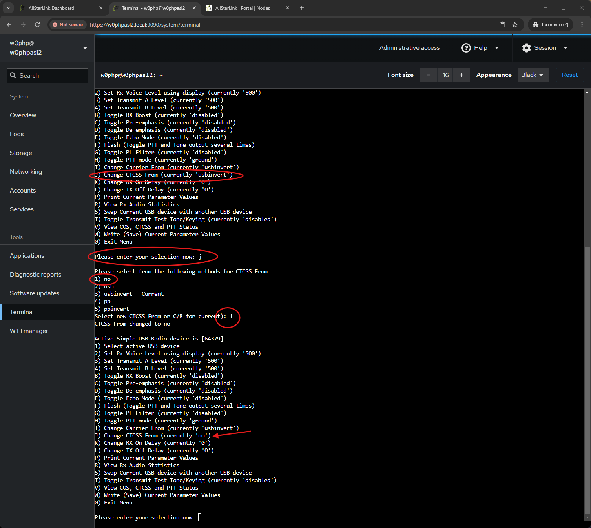Click the browser reload icon

[37, 25]
